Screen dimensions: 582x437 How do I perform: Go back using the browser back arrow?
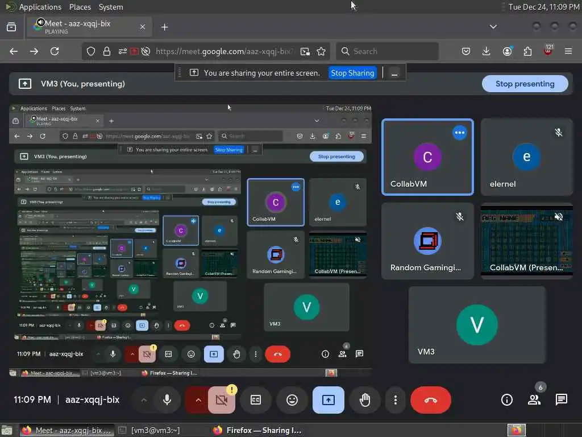14,51
